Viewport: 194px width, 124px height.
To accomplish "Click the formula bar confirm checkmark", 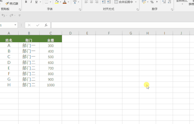I will pos(38,25).
